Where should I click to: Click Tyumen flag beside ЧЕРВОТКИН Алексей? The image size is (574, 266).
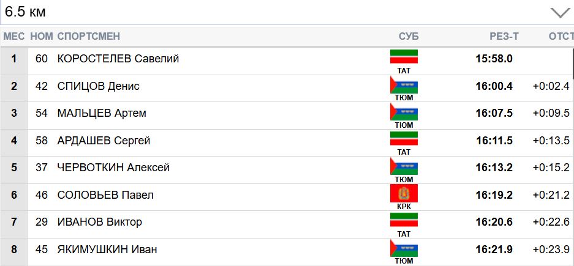tap(404, 166)
